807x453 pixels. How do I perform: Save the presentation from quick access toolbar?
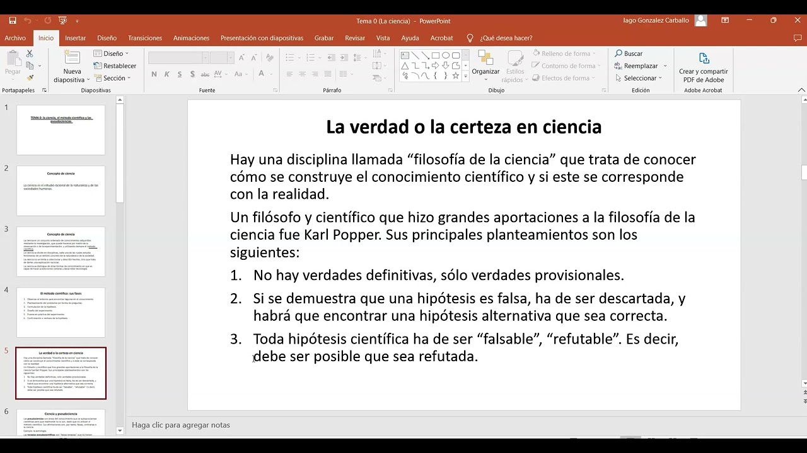(x=13, y=21)
